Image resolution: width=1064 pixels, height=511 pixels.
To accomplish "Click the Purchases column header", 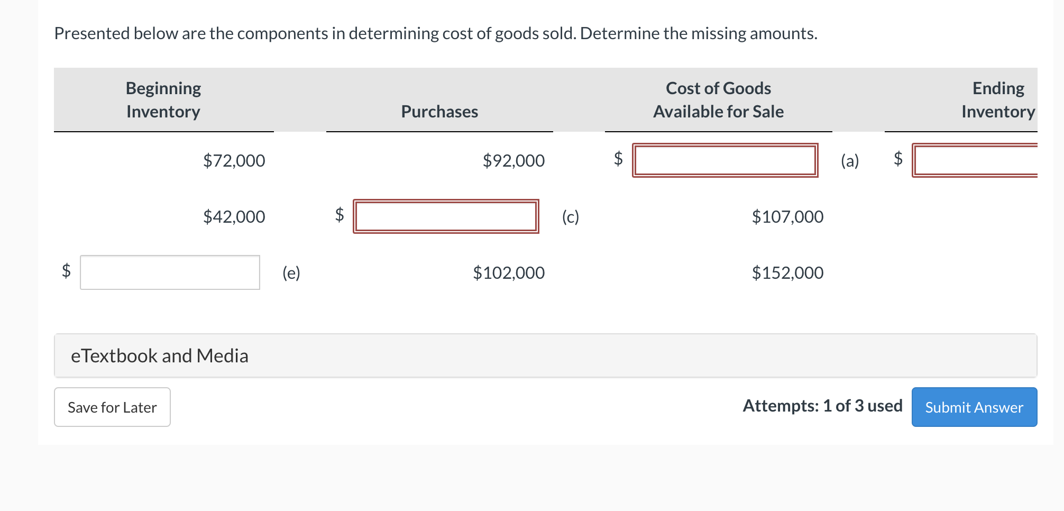I will click(439, 112).
